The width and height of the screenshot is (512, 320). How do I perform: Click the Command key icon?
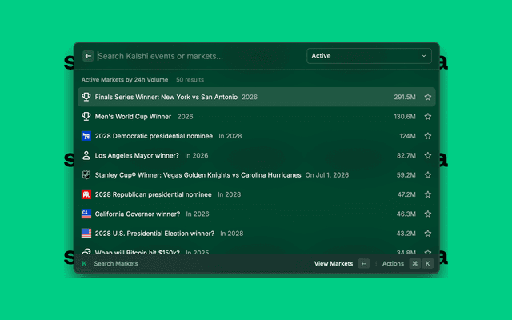(414, 263)
